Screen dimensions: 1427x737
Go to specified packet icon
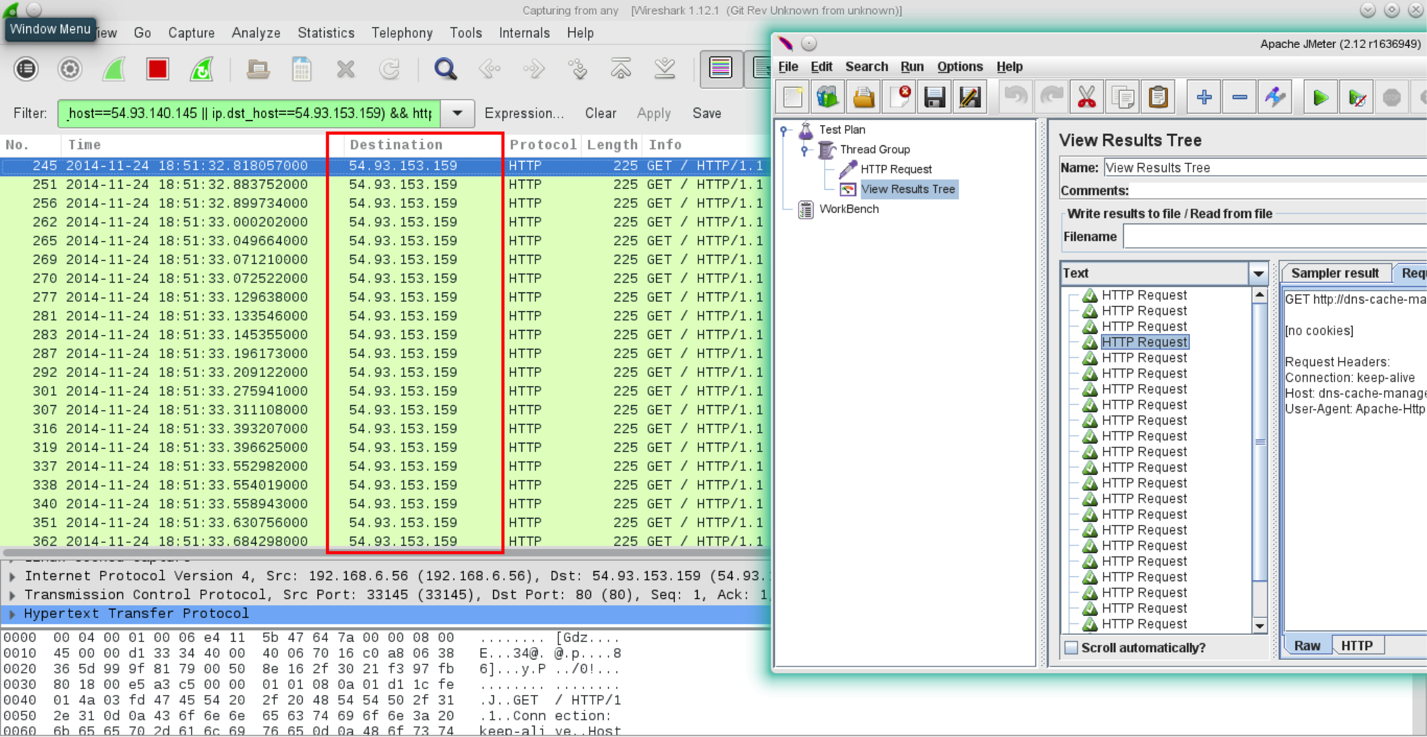click(577, 69)
